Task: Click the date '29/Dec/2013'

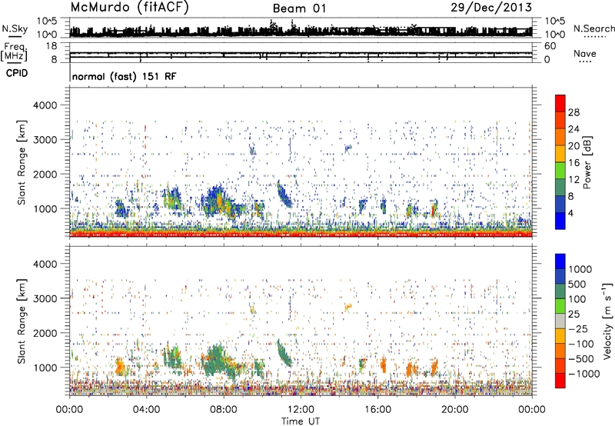Action: tap(491, 8)
